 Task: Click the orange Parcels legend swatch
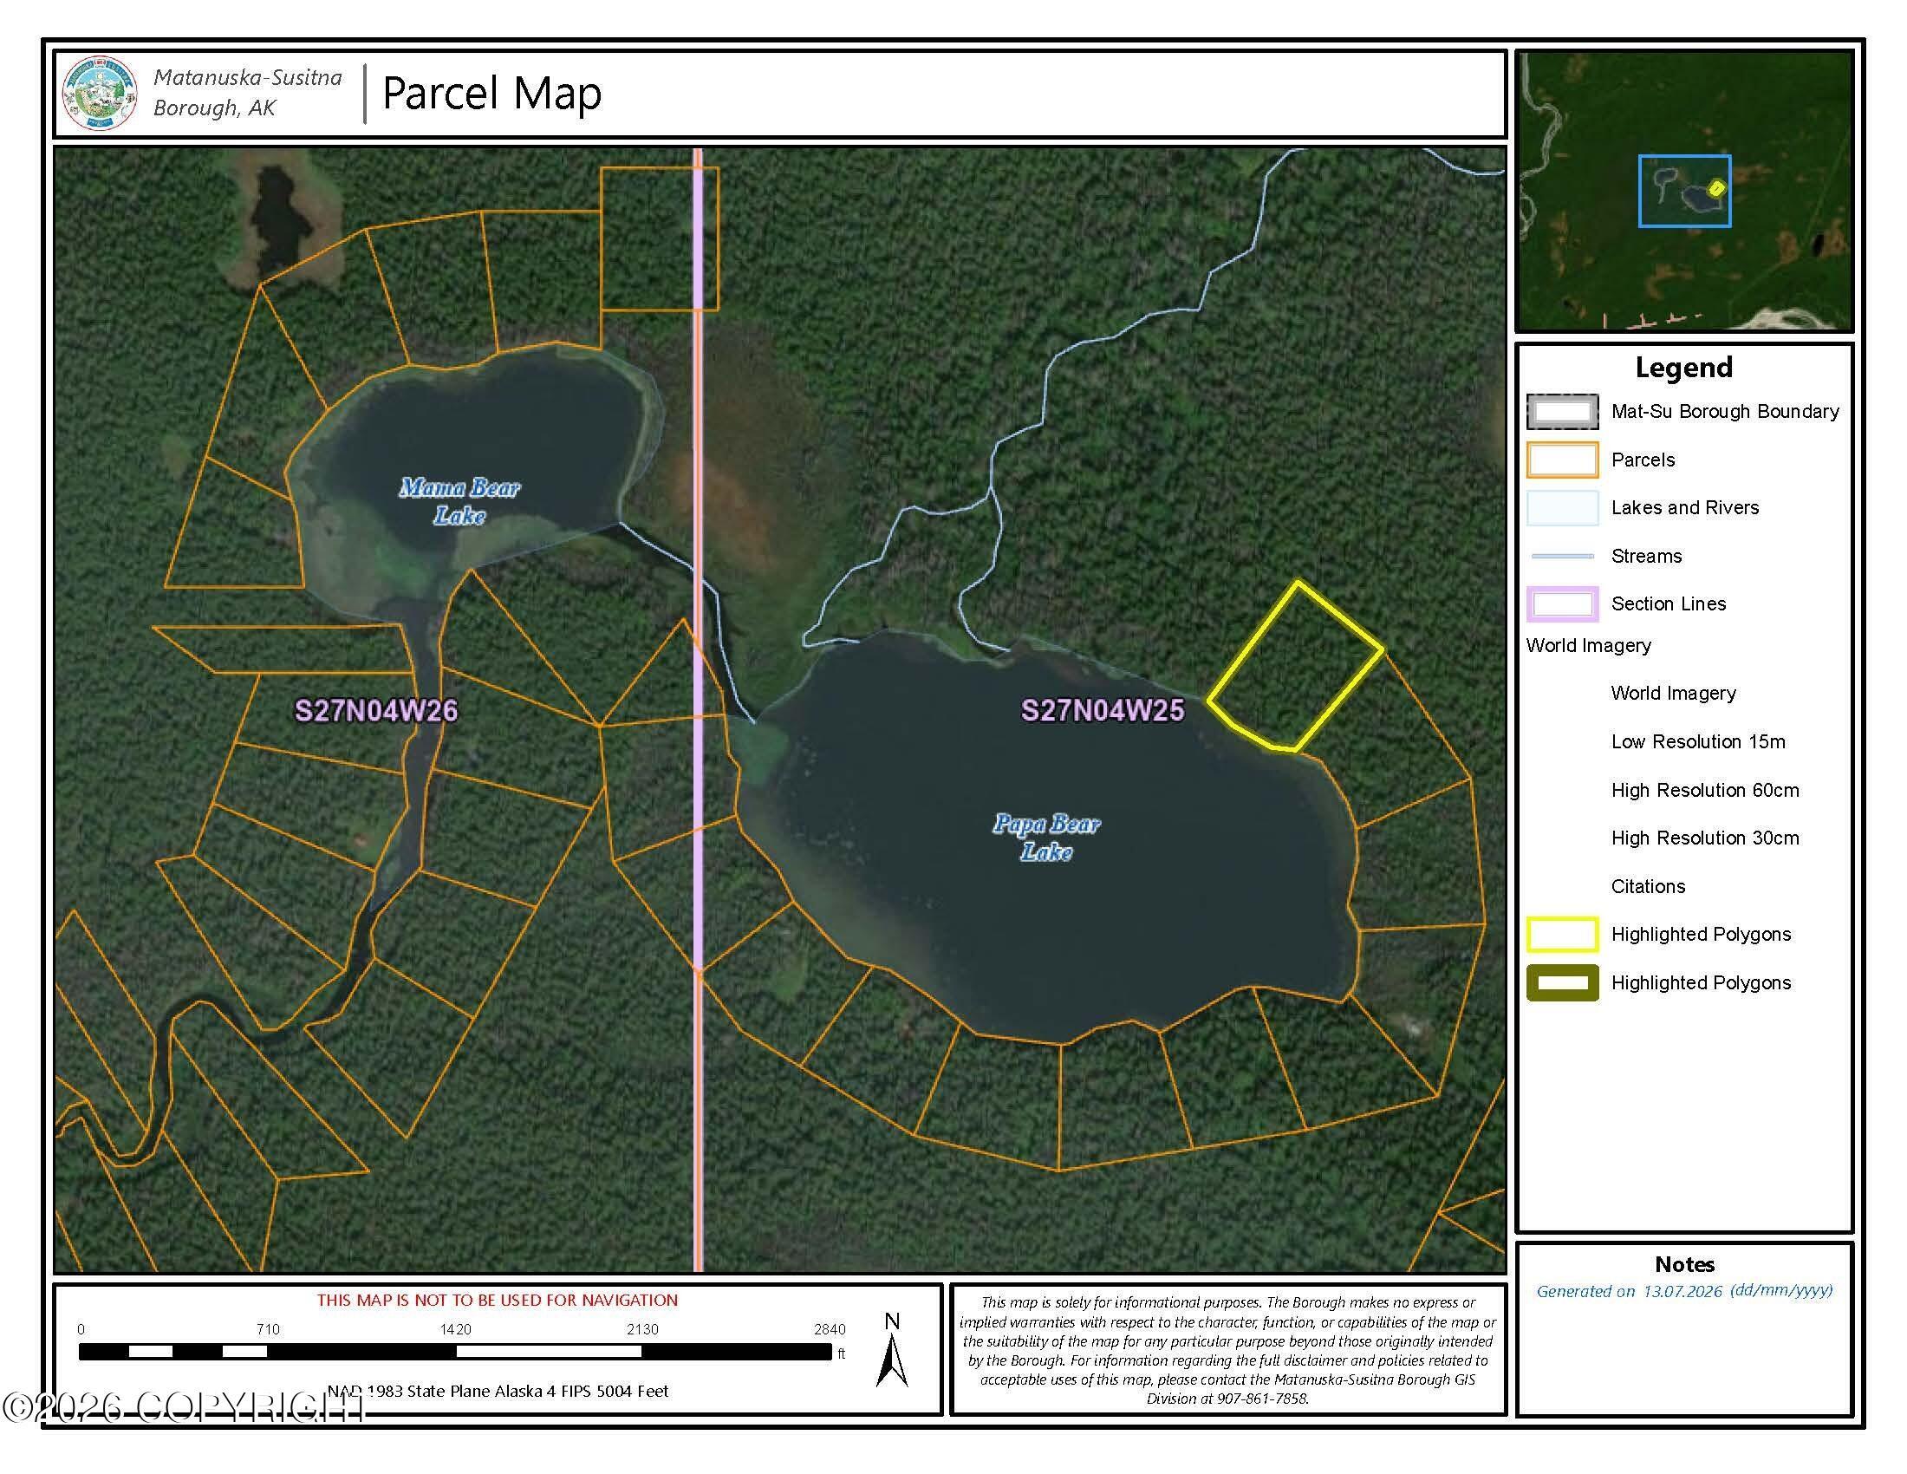tap(1562, 460)
